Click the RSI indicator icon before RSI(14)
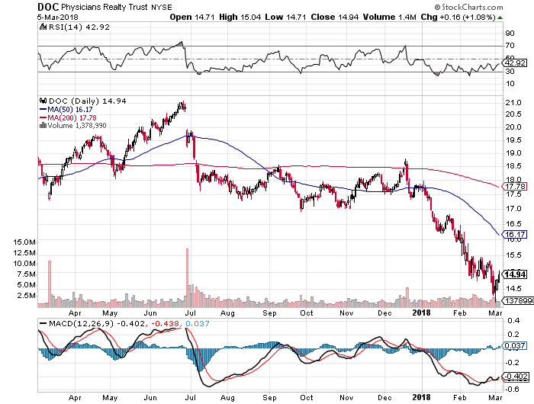 (x=43, y=27)
